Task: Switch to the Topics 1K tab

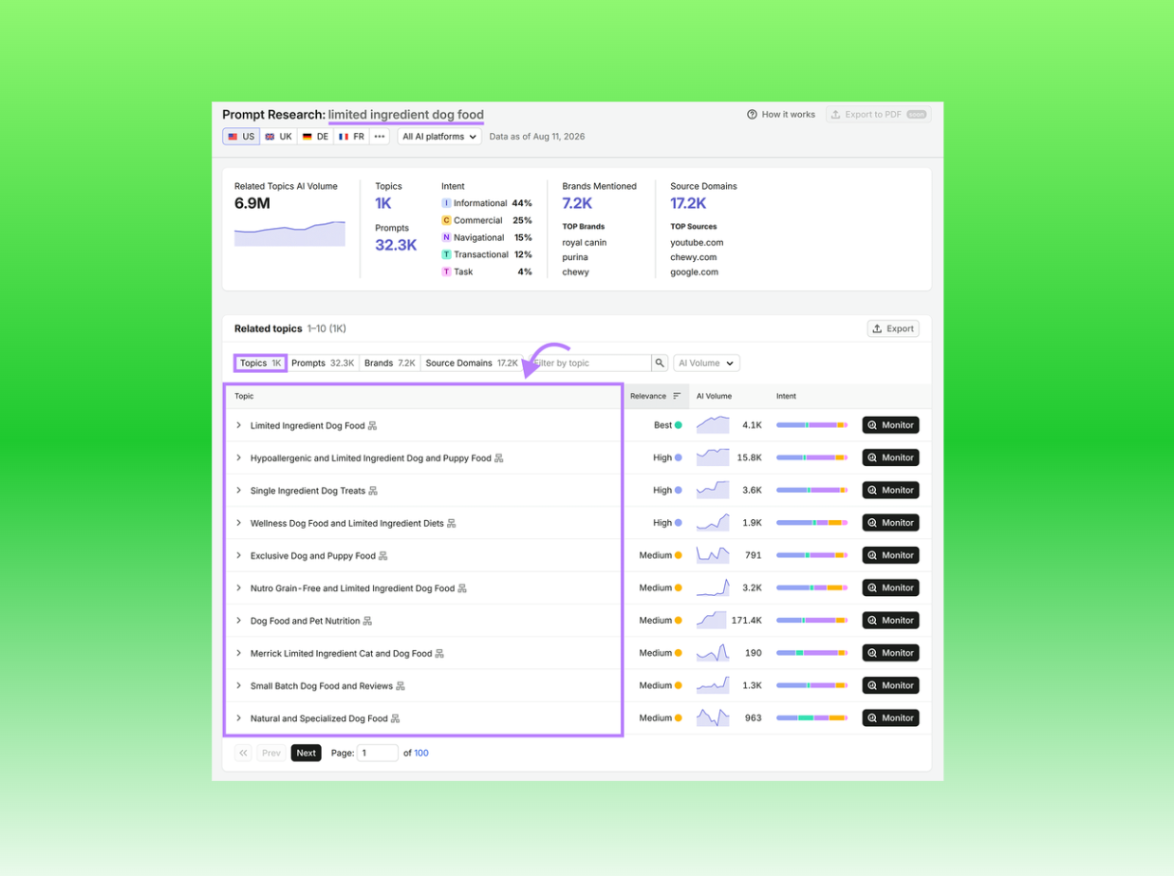Action: (x=260, y=363)
